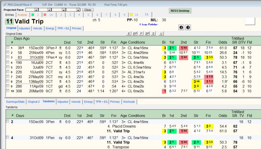Tick checkbox for past race 4, 16Jul09
This screenshot has width=261, height=149.
tap(8, 62)
